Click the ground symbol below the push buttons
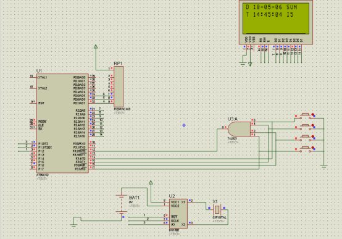This screenshot has width=342, height=239. point(323,167)
